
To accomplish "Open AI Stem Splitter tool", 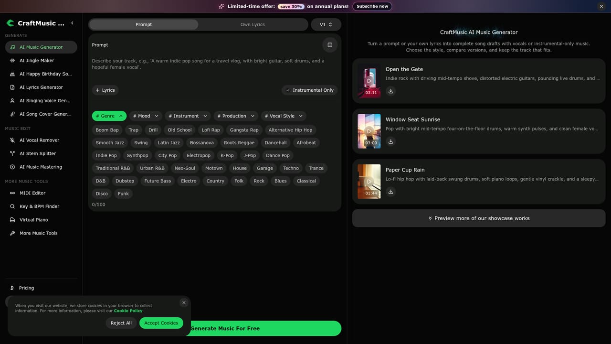I will tap(41, 153).
